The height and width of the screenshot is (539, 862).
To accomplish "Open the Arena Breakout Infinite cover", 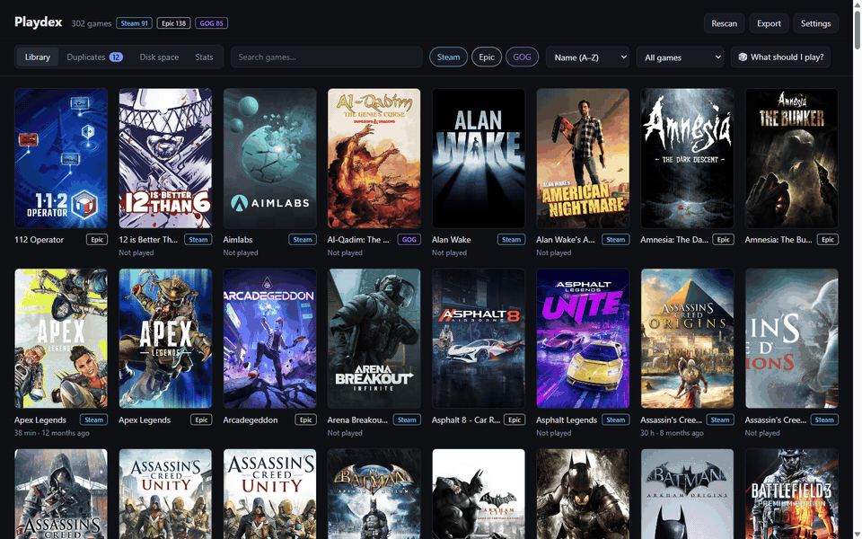I will pyautogui.click(x=374, y=339).
